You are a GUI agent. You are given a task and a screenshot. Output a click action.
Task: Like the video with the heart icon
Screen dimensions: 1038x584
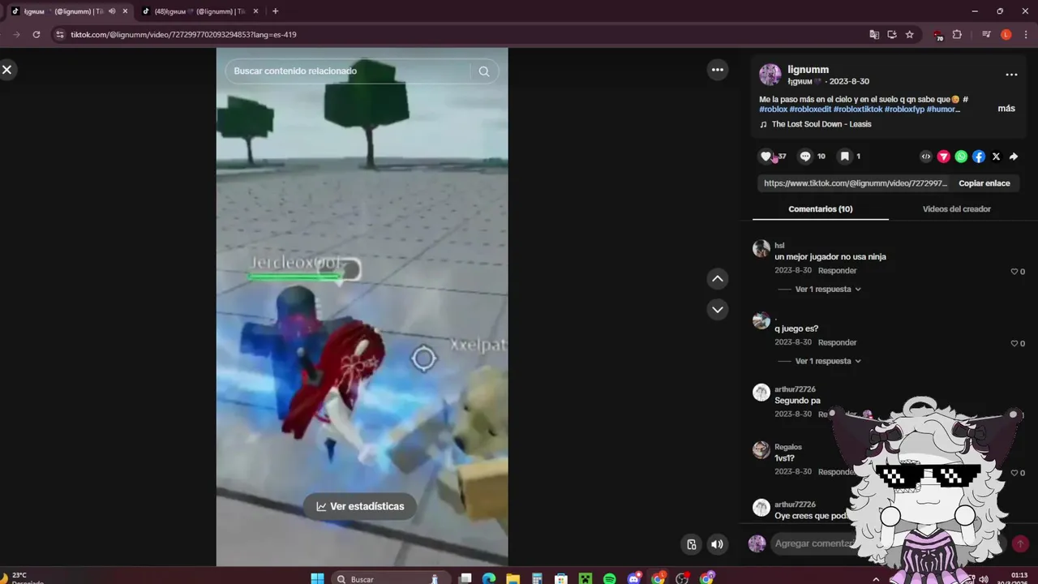tap(766, 157)
